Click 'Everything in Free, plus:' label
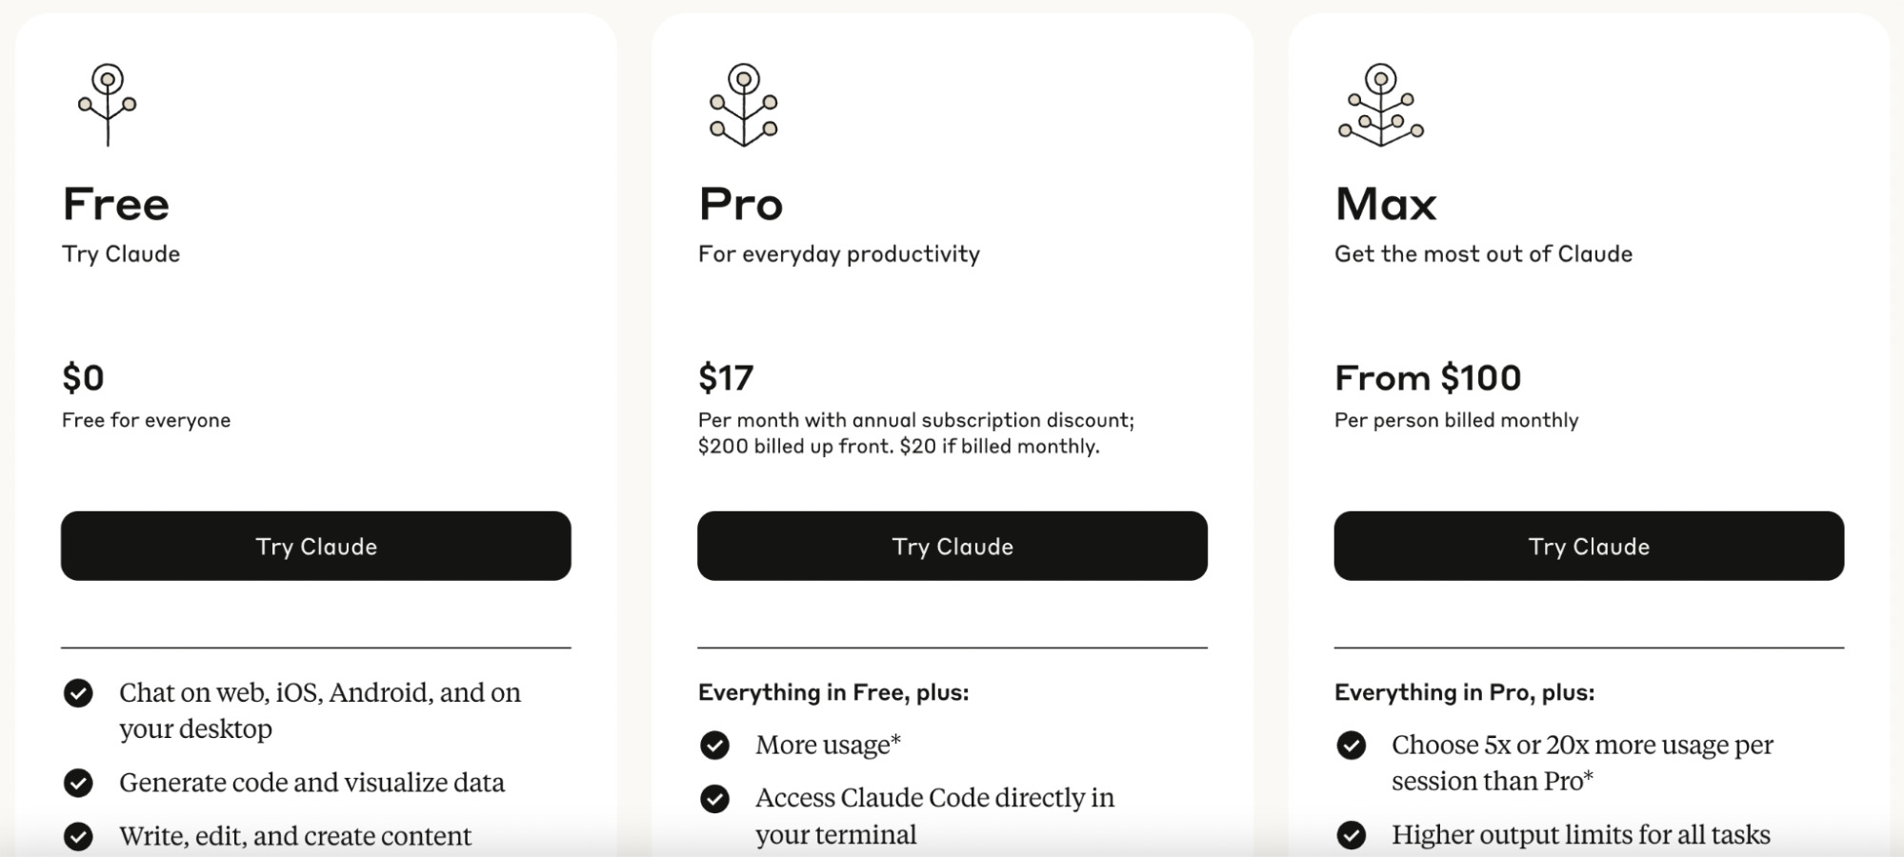Screen dimensions: 1904x857 point(833,692)
